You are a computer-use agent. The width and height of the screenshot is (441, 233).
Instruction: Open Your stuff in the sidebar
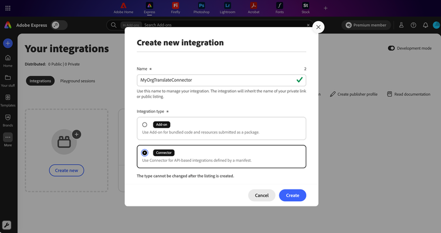[x=8, y=81]
